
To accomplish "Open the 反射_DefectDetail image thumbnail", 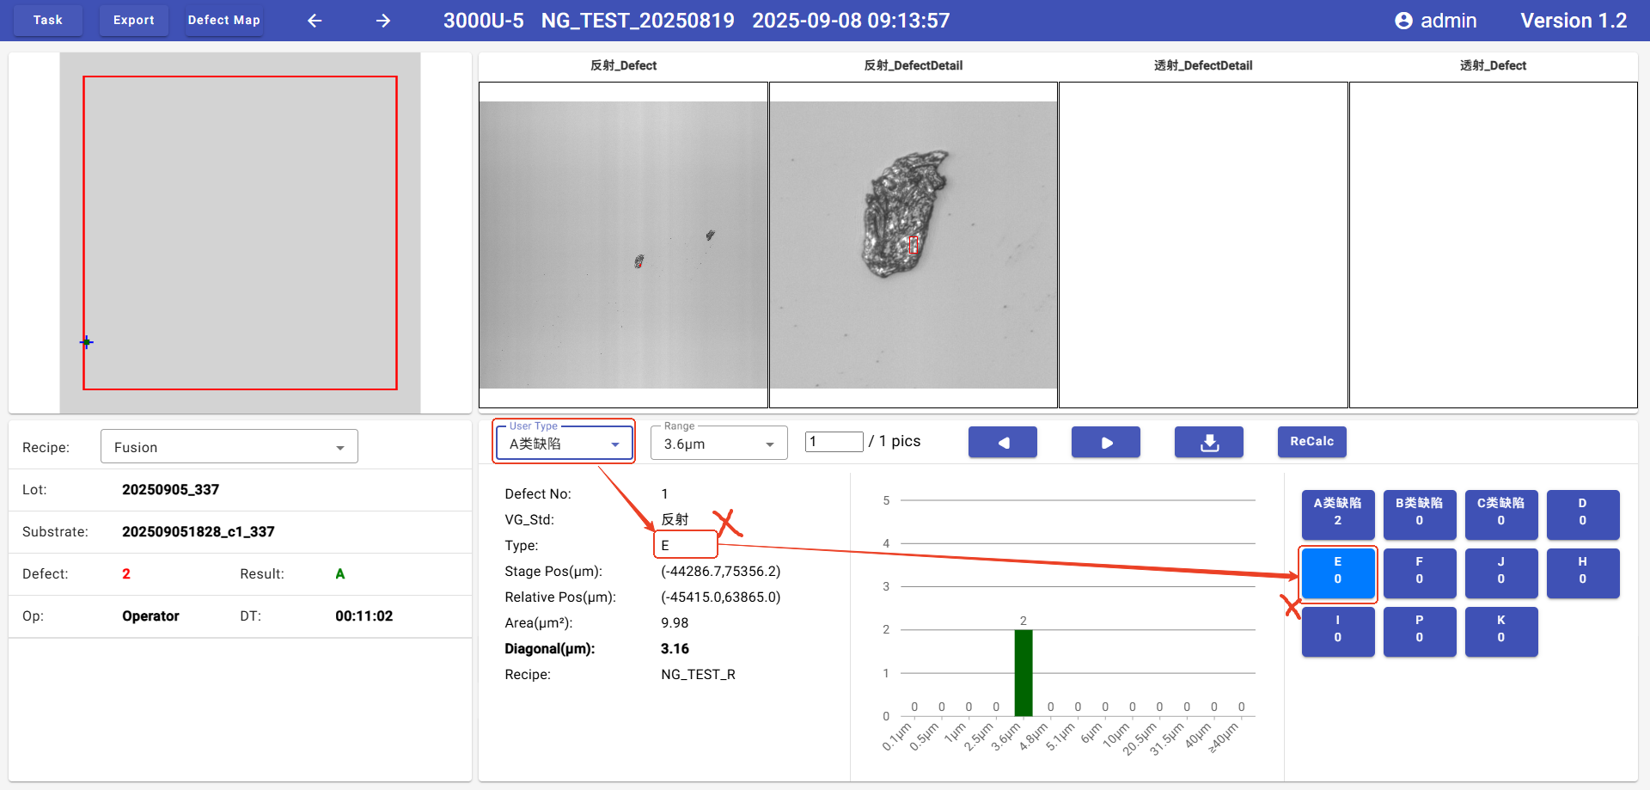I will click(x=913, y=245).
